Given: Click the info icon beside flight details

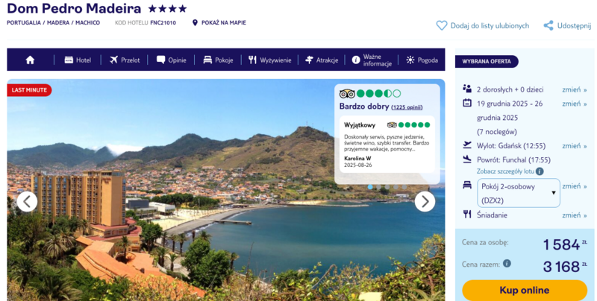Looking at the screenshot, I should click(540, 171).
